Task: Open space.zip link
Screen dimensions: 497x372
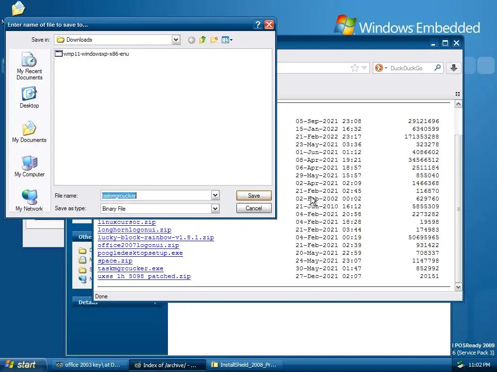Action: tap(115, 261)
